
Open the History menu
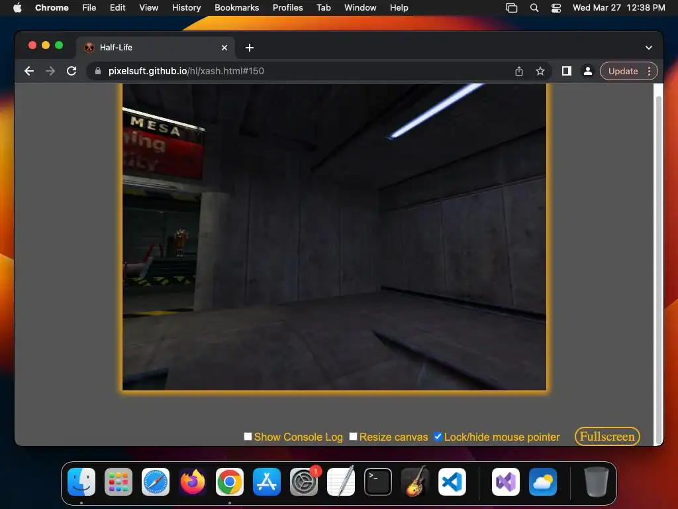coord(186,7)
